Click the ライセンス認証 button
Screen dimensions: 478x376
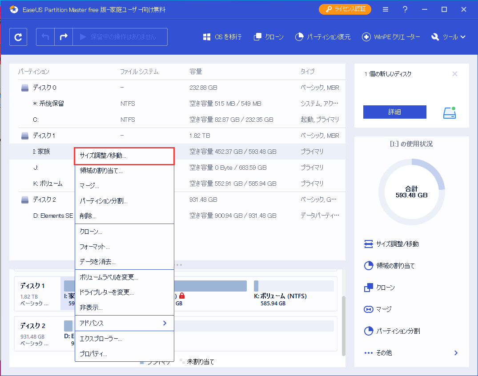345,9
